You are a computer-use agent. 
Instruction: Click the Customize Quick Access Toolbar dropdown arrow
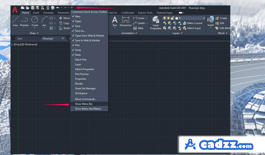coord(72,8)
